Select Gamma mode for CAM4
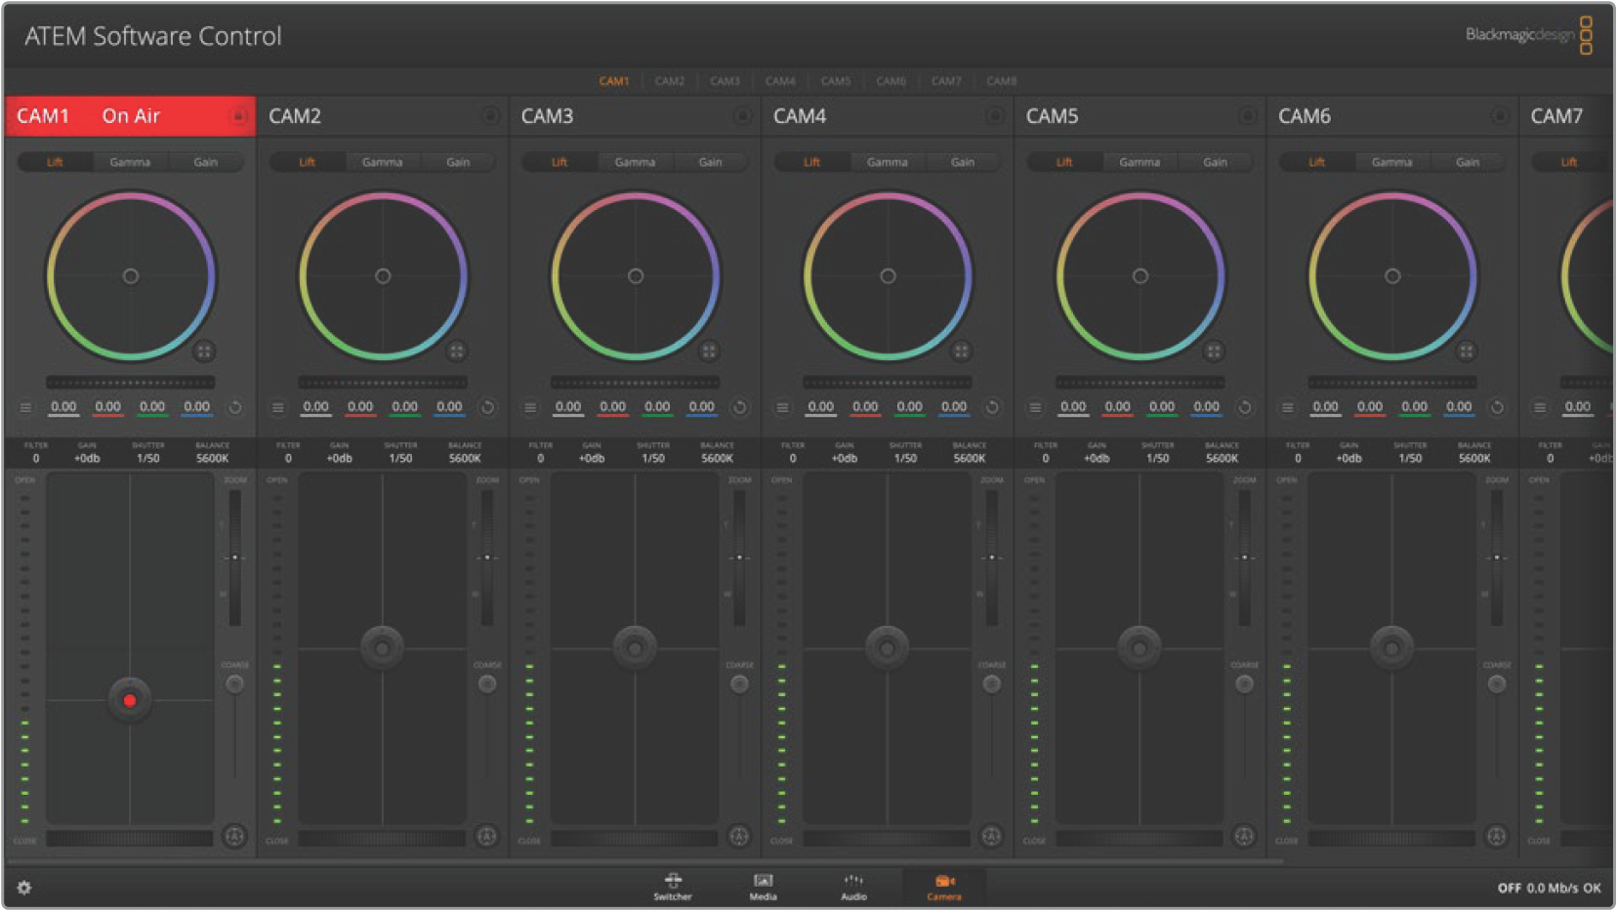This screenshot has width=1617, height=911. click(888, 162)
